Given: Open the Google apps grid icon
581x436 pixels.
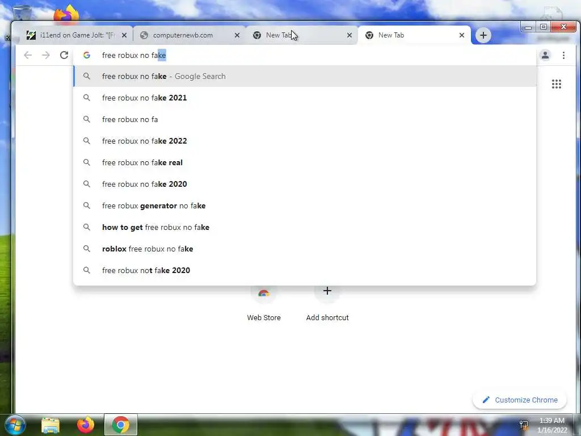Looking at the screenshot, I should 557,84.
